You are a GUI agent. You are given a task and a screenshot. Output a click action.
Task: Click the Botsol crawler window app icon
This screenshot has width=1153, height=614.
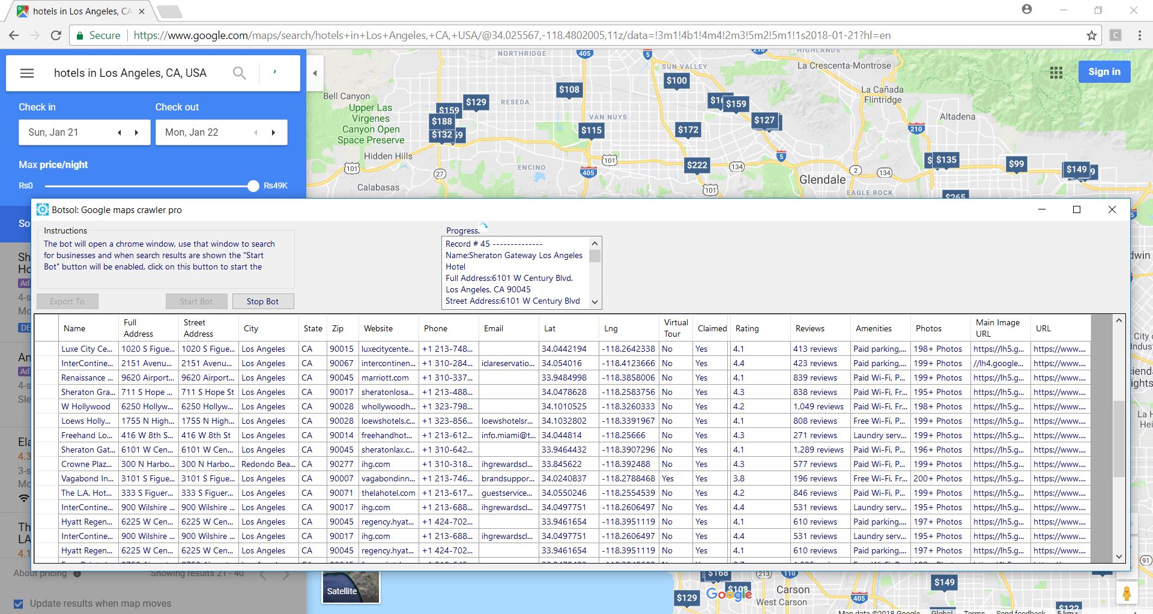[43, 209]
